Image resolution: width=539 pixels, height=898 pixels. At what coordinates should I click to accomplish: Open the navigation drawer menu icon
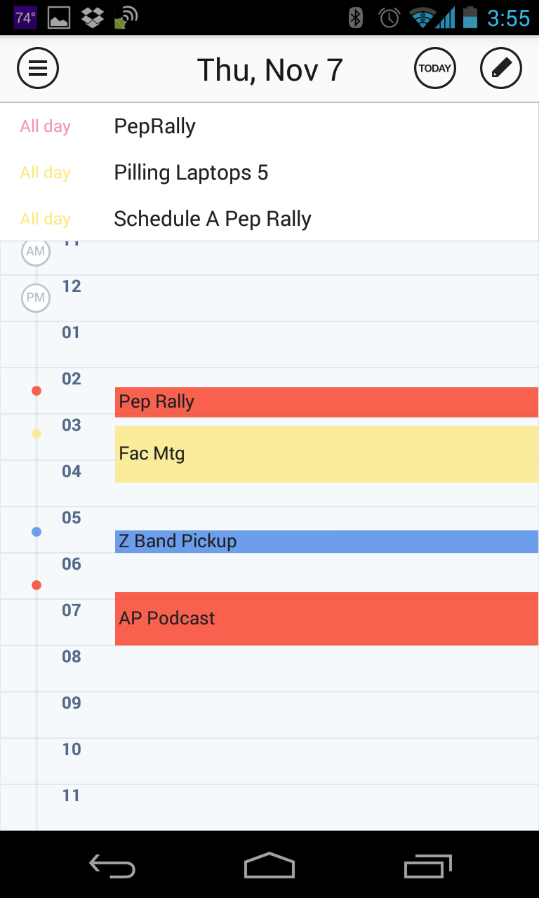click(x=37, y=68)
